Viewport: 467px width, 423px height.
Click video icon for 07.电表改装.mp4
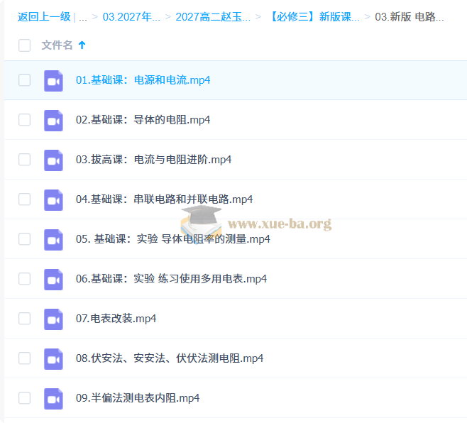coord(54,319)
